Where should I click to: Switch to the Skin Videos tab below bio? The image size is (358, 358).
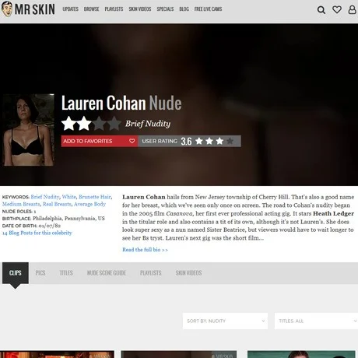188,273
